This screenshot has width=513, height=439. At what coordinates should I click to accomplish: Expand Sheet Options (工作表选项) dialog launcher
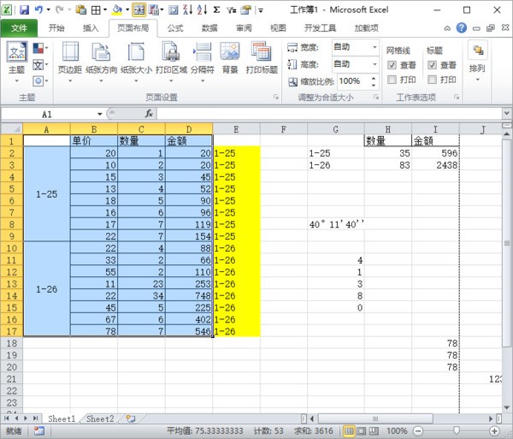point(457,97)
